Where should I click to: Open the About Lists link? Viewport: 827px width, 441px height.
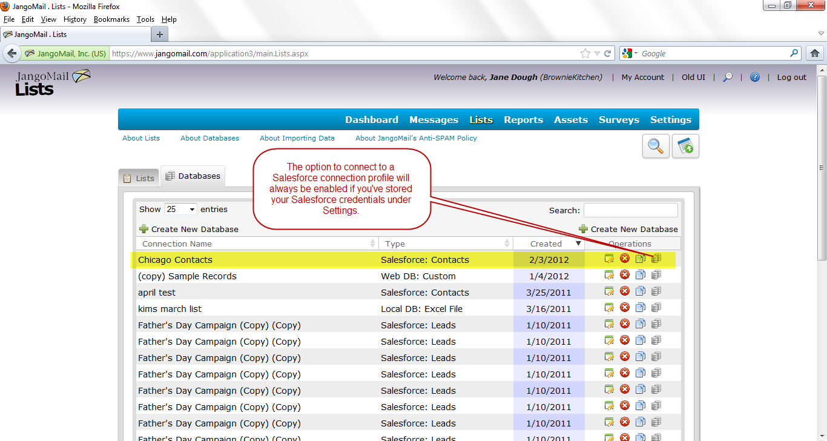[141, 138]
